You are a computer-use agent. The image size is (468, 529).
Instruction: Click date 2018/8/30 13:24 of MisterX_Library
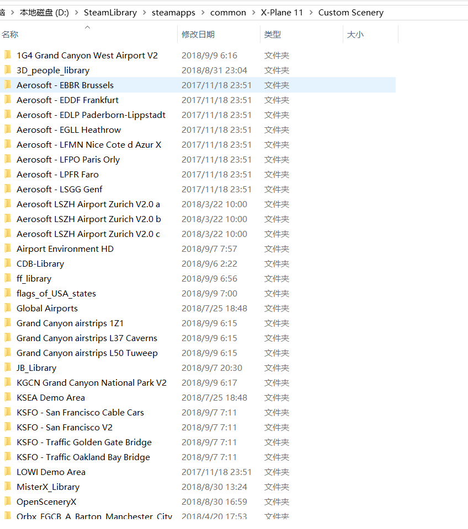[x=214, y=487]
